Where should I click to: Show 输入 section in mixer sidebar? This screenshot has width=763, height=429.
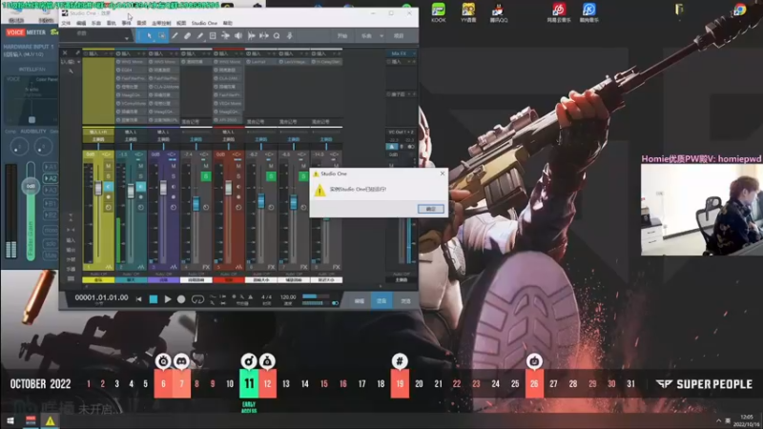(71, 240)
